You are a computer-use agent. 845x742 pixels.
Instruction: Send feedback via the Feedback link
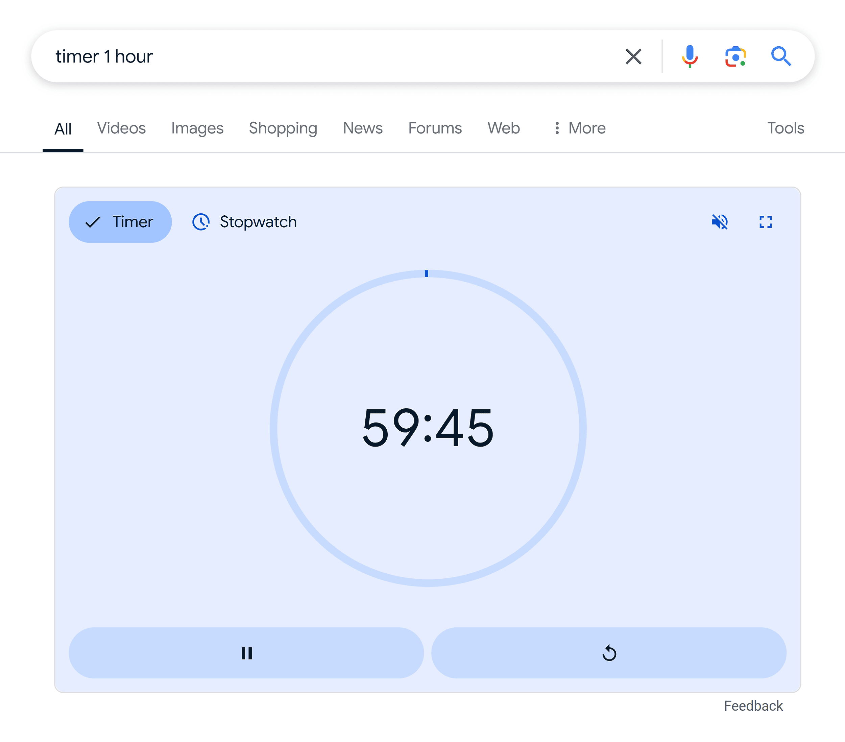pyautogui.click(x=753, y=706)
